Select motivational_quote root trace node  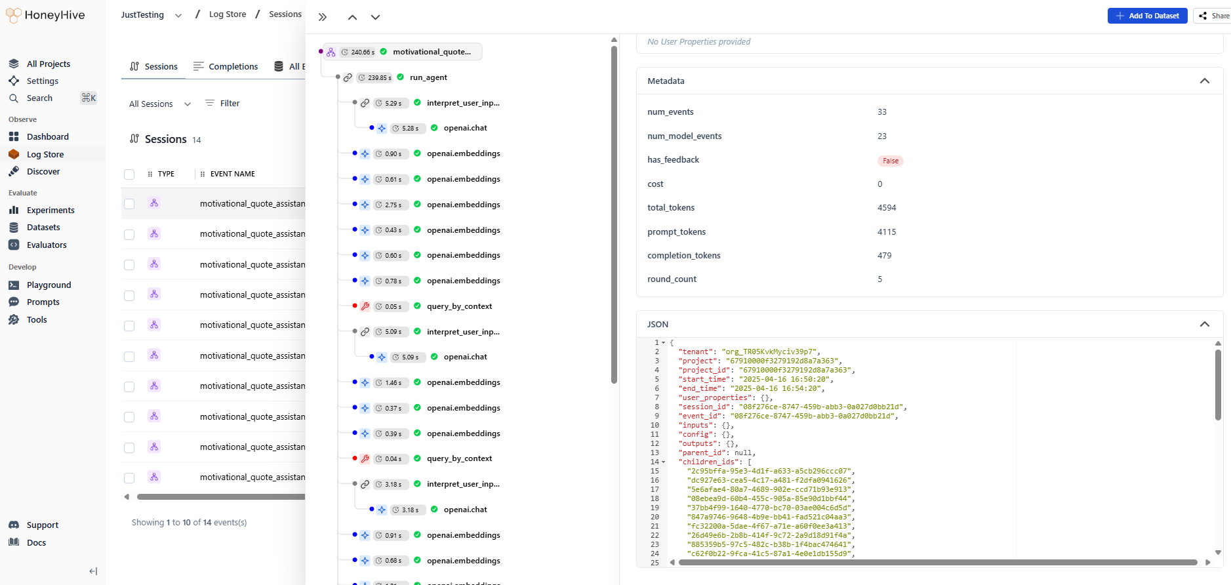point(403,52)
